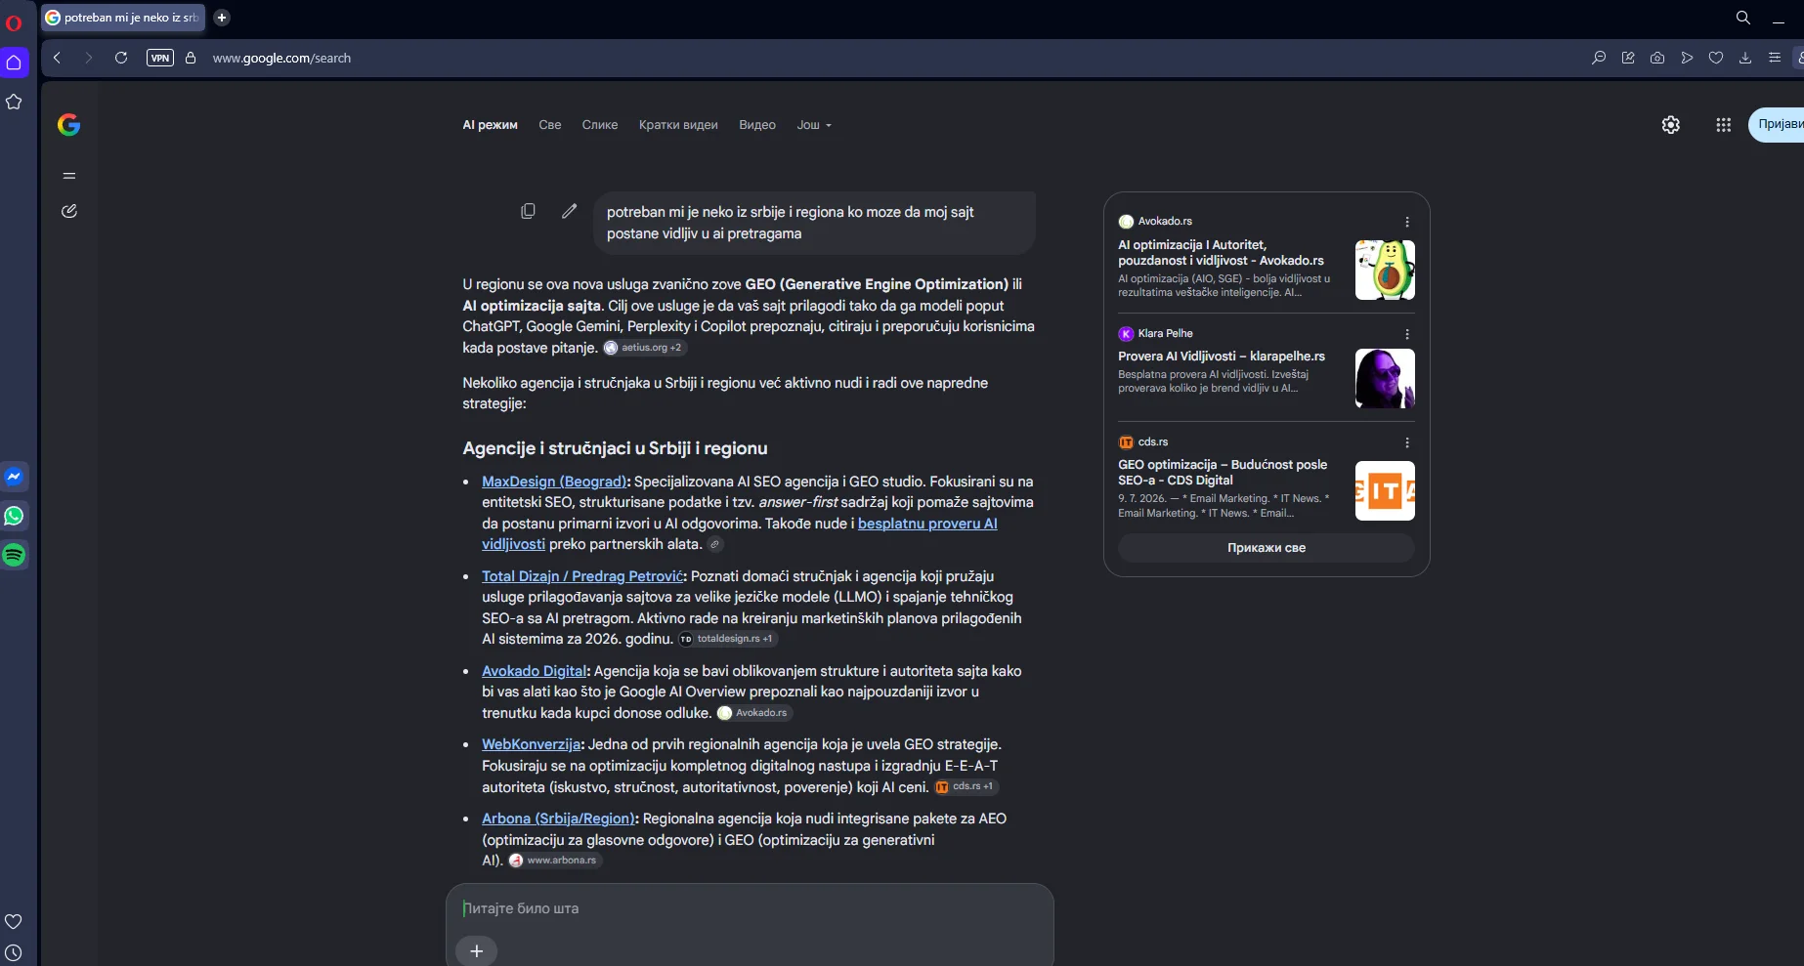
Task: Open the sidebar heart pinboards icon
Action: pyautogui.click(x=14, y=921)
